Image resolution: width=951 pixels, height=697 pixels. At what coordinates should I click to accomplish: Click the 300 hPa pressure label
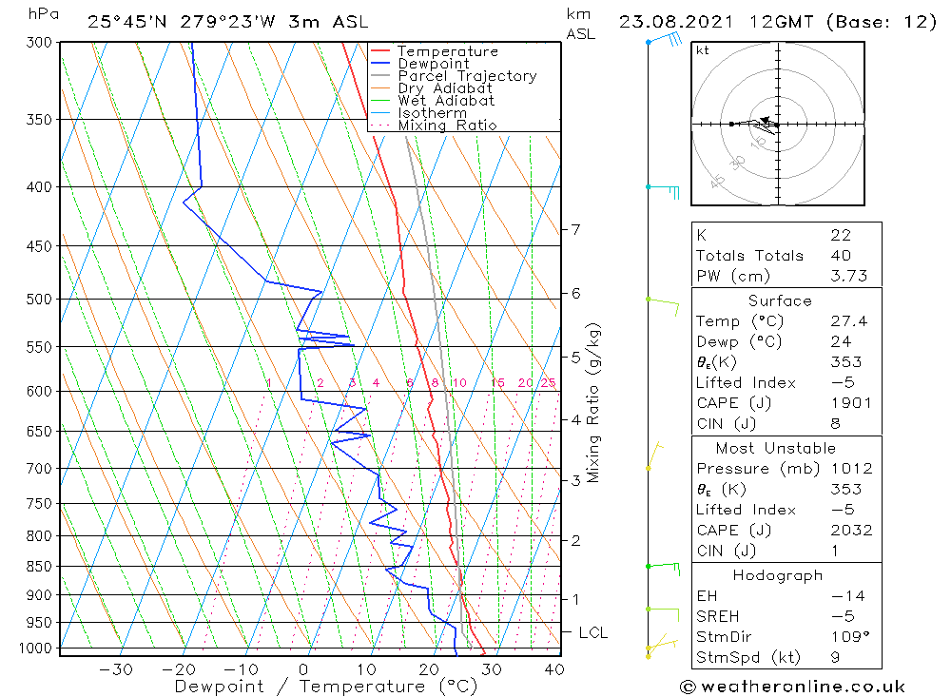point(39,43)
